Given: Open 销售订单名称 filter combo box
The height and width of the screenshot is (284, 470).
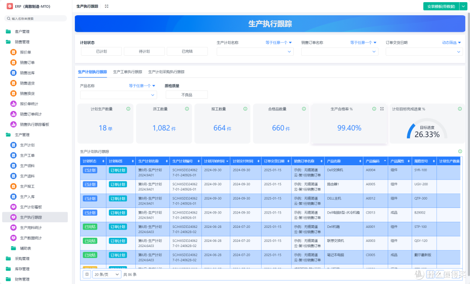Looking at the screenshot, I should pyautogui.click(x=339, y=51).
